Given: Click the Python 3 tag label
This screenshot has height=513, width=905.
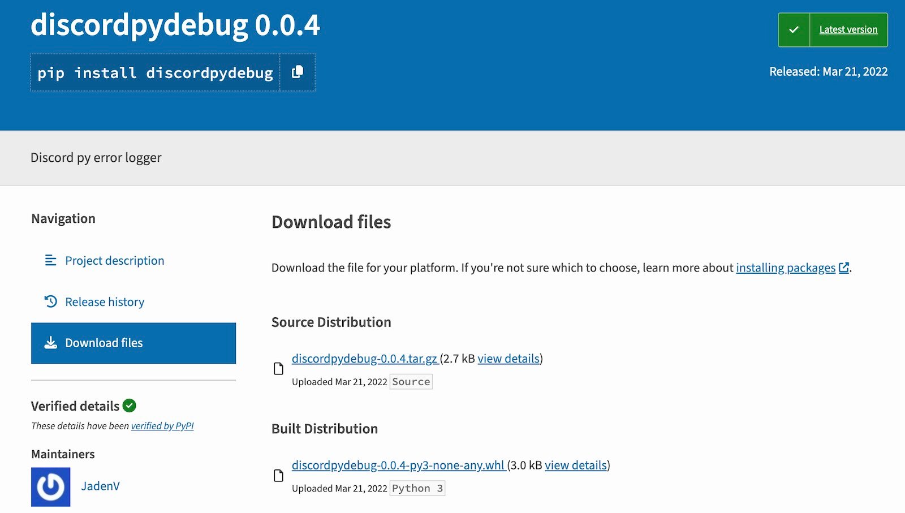Looking at the screenshot, I should point(417,488).
